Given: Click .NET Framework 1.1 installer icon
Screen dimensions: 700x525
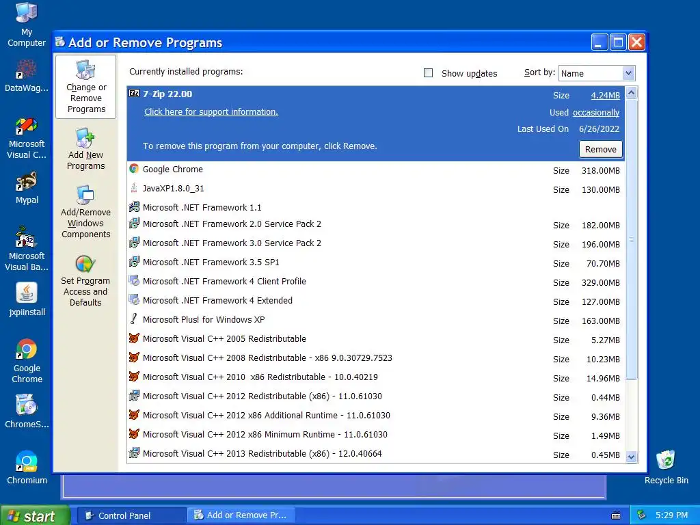Looking at the screenshot, I should click(134, 206).
